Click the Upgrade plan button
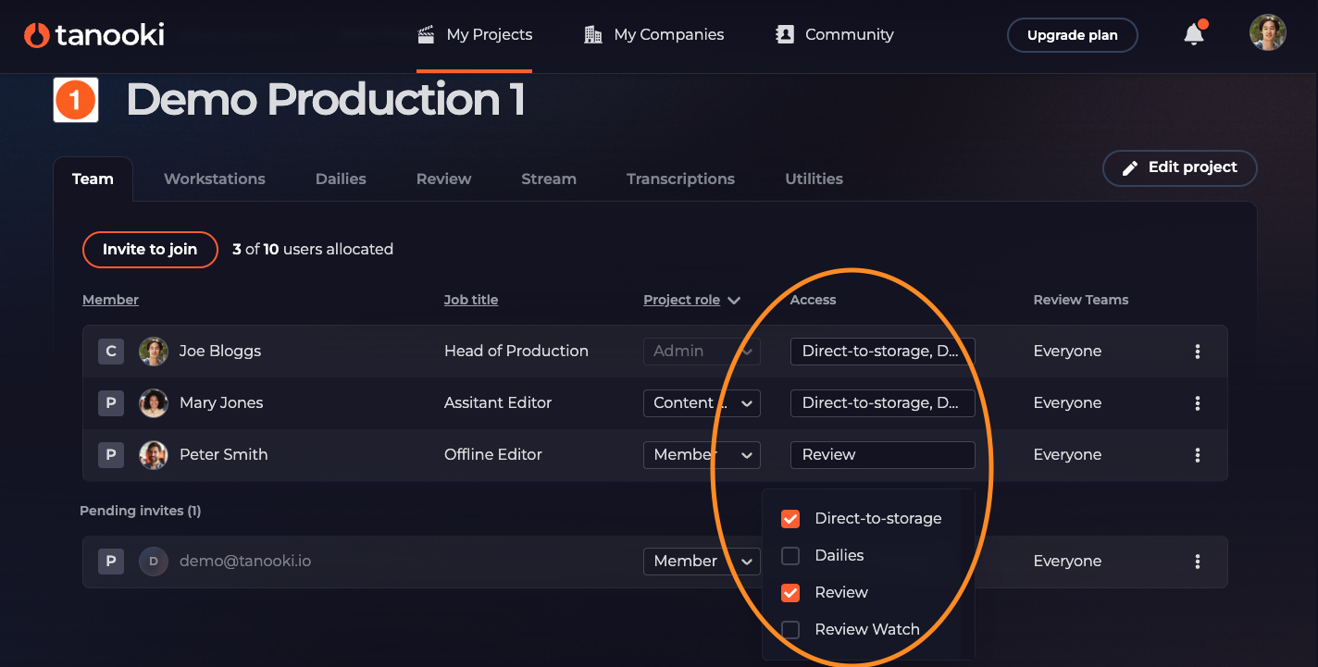 coord(1072,36)
